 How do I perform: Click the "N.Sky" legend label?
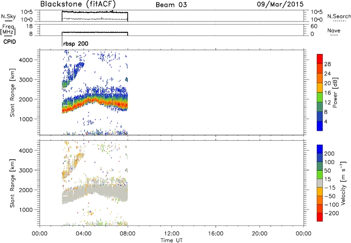pos(8,16)
